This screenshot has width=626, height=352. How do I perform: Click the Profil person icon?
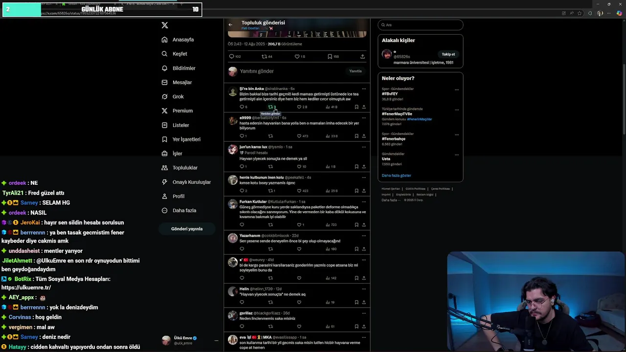pos(164,196)
